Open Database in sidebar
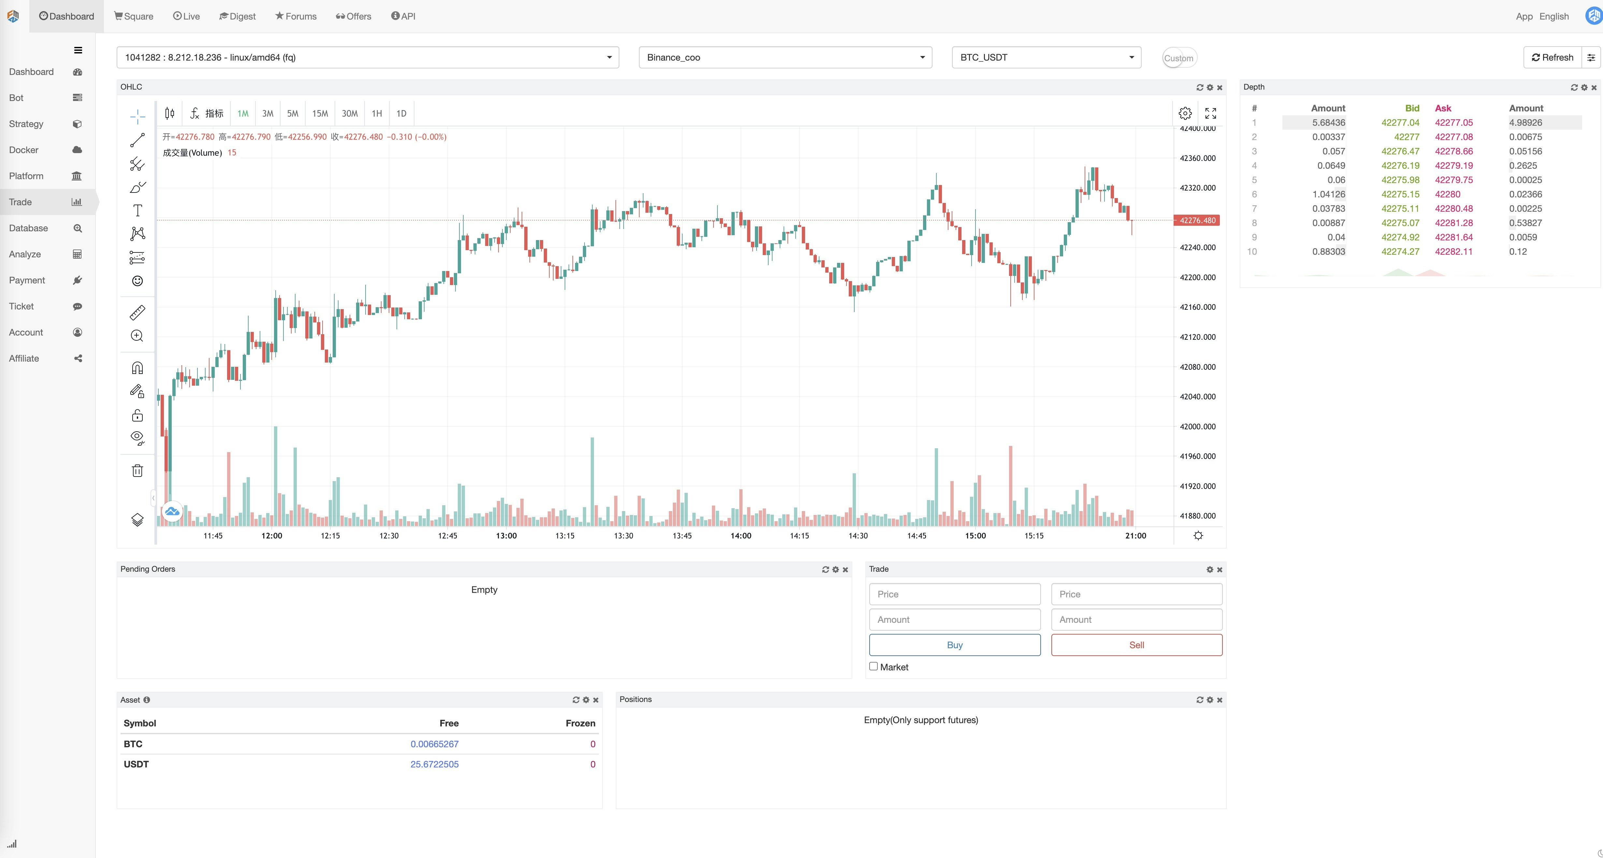1603x858 pixels. 47,228
